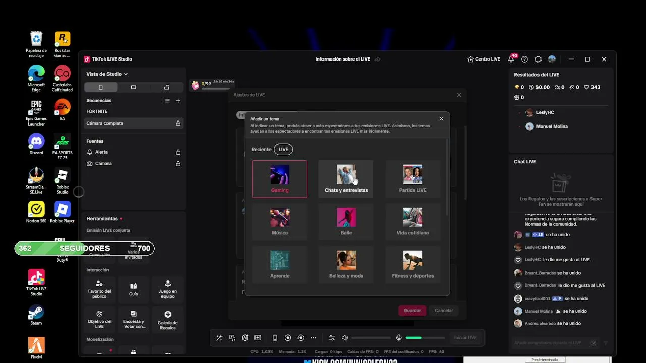Choose the Fitness y deportes topic card
Screen dimensions: 646x363
413,265
